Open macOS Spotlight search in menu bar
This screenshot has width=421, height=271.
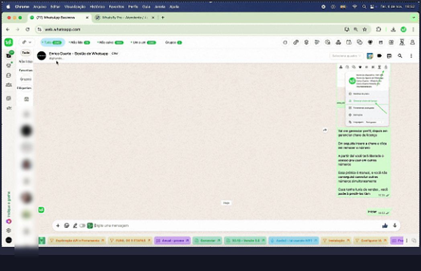coord(364,7)
